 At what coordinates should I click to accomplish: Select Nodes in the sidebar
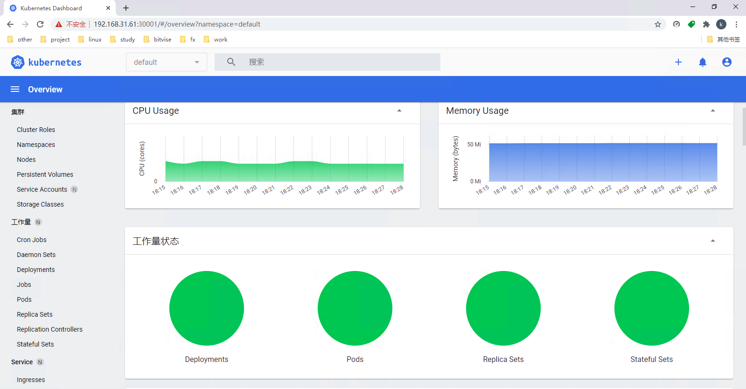26,160
